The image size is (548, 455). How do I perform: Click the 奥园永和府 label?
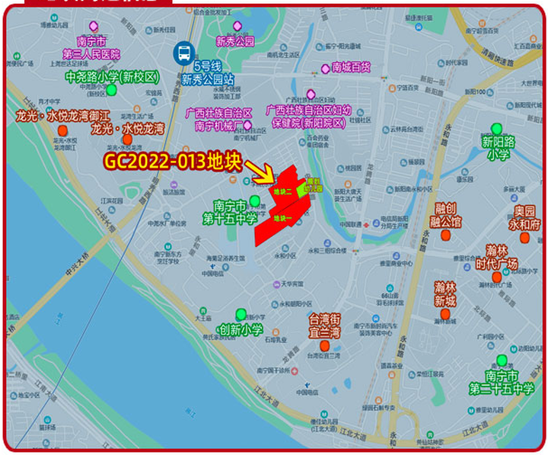524,217
